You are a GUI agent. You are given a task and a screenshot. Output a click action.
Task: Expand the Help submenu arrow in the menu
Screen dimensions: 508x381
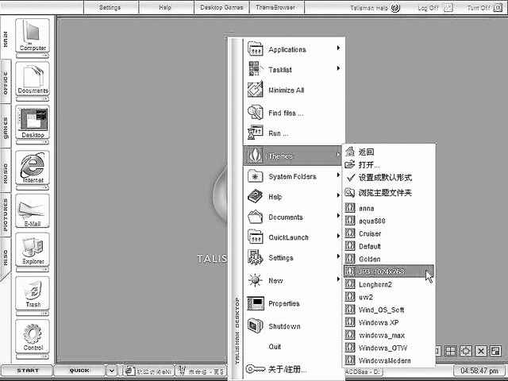click(x=338, y=195)
